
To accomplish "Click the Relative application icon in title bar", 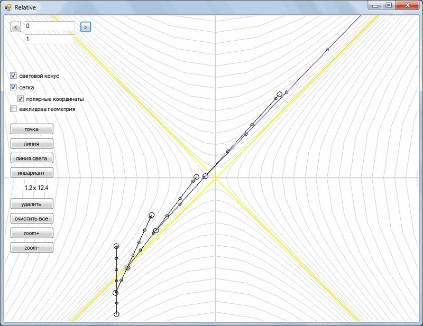I will click(x=8, y=7).
